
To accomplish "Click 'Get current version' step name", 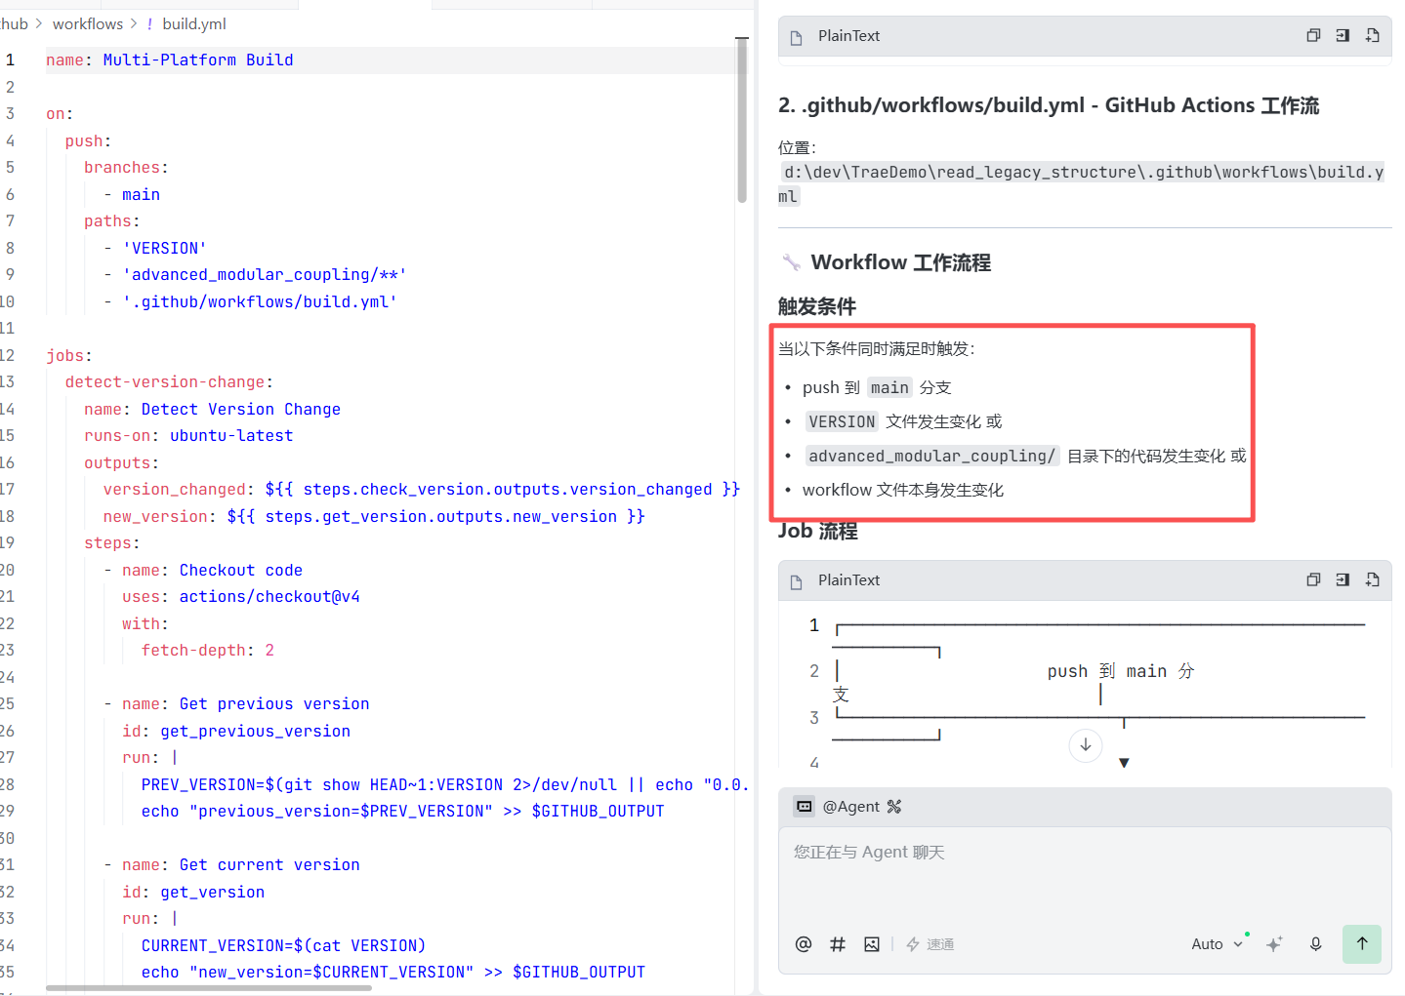I will 269,864.
